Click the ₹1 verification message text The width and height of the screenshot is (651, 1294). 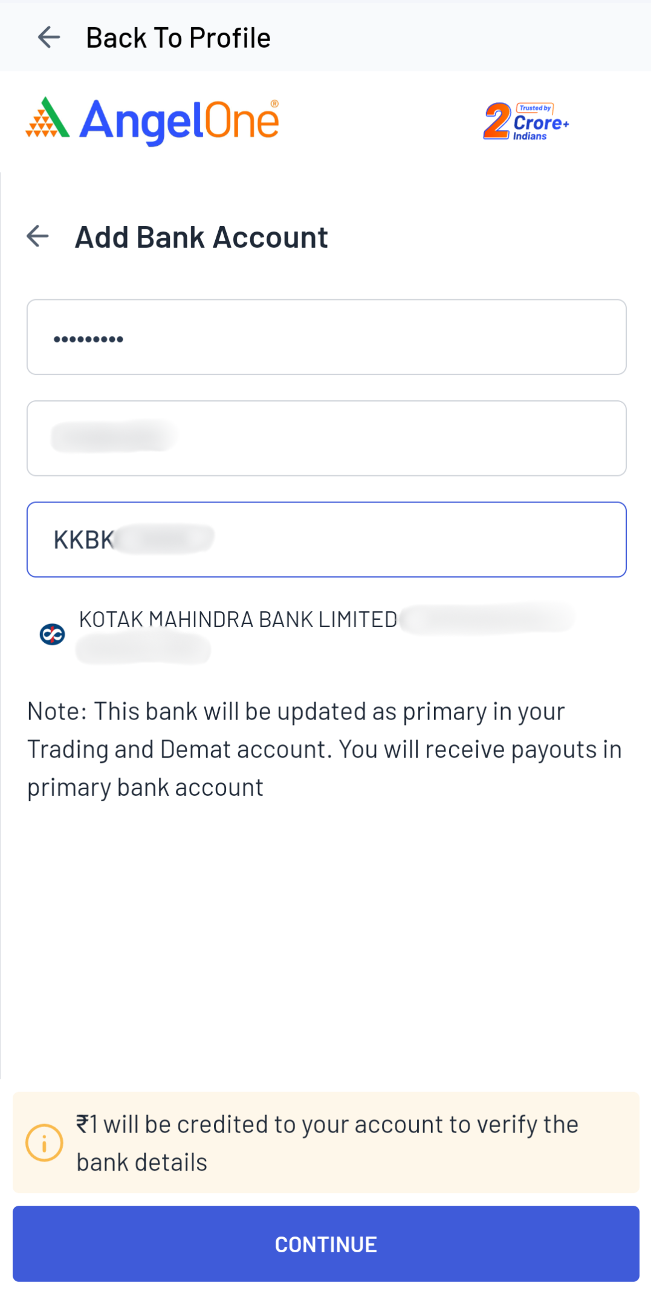point(327,1143)
